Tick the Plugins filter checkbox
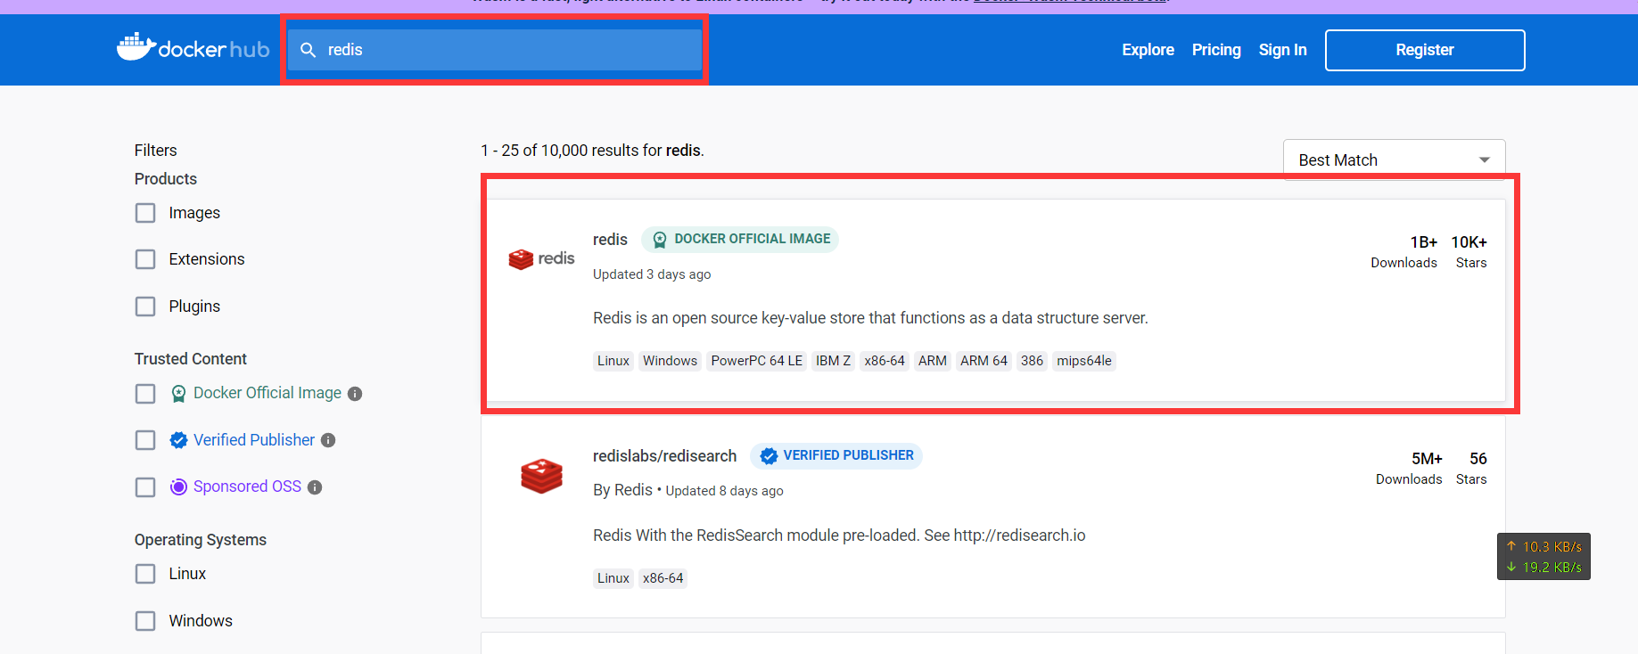 point(145,307)
